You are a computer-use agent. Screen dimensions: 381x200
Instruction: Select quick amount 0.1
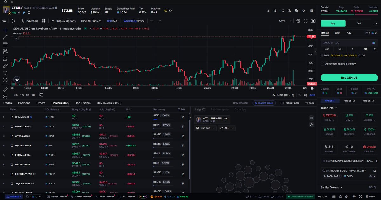tap(340, 49)
